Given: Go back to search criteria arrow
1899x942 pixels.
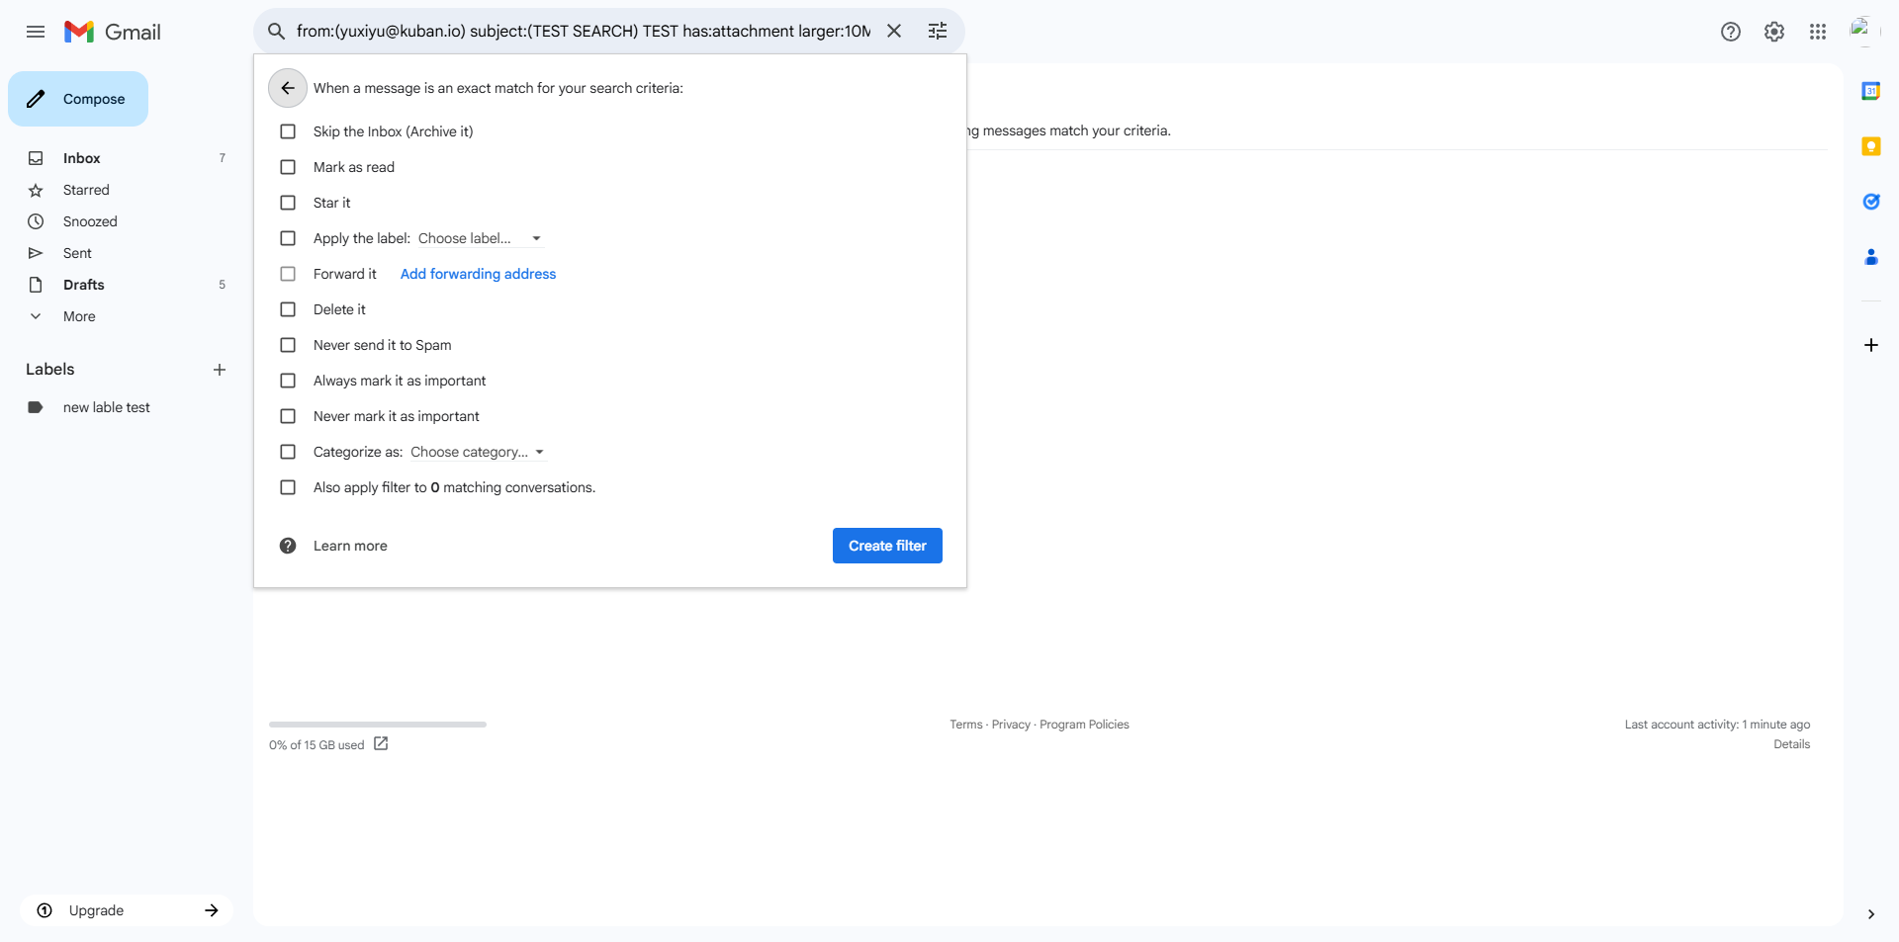Looking at the screenshot, I should click(x=288, y=88).
